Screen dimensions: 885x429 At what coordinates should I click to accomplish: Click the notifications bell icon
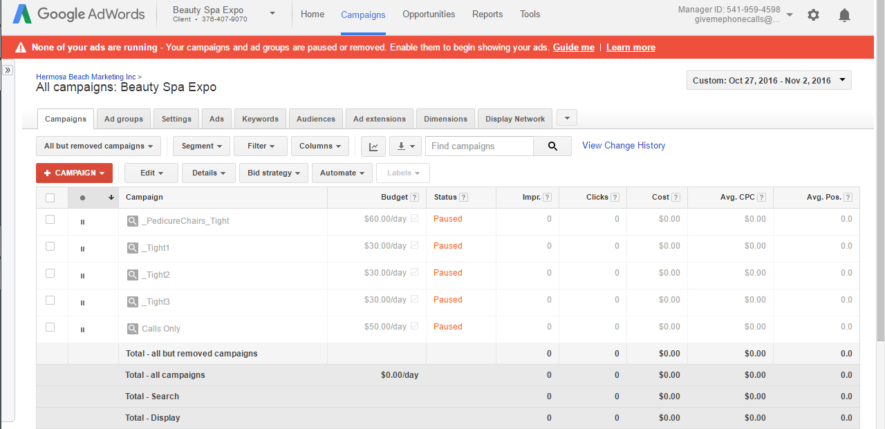click(844, 15)
